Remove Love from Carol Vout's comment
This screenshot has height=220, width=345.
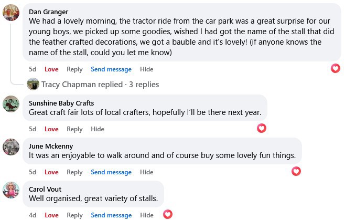[x=51, y=215]
